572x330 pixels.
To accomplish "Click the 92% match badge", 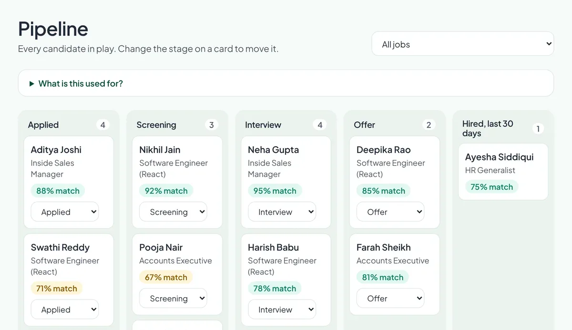I will pos(166,190).
